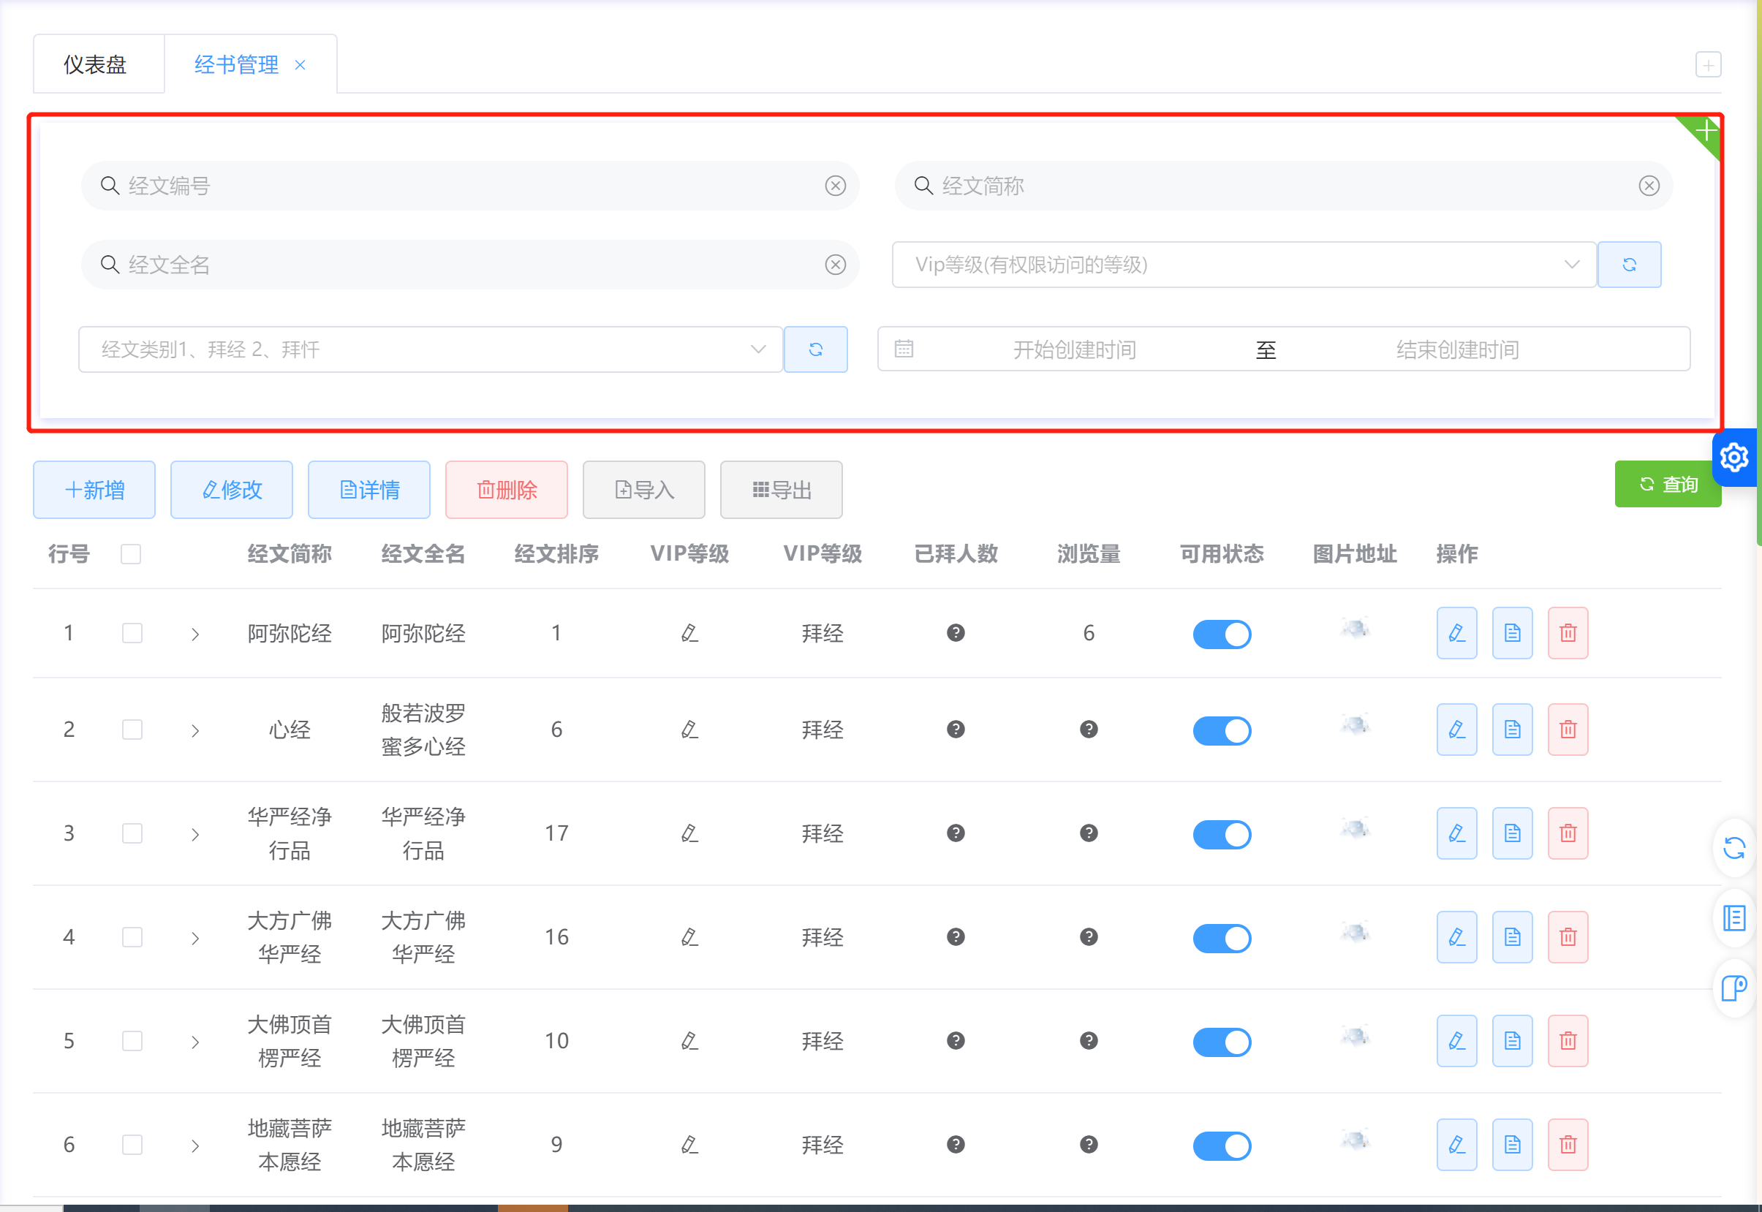
Task: Click the green 查询 button
Action: click(1667, 484)
